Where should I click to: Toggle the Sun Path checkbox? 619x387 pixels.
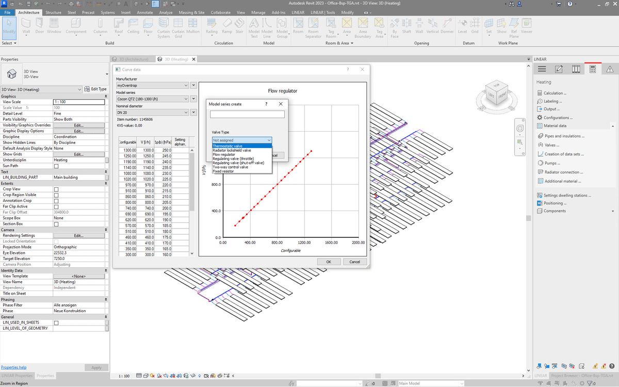(56, 166)
